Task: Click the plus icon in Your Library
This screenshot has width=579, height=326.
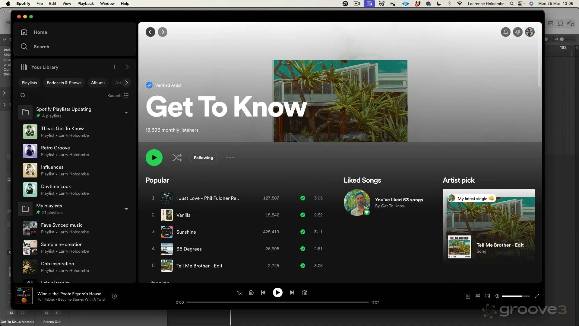Action: [114, 67]
